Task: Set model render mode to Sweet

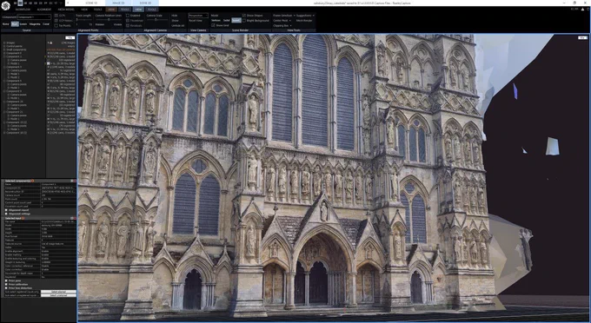Action: coord(236,20)
